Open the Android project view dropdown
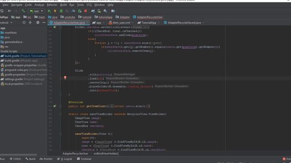This screenshot has height=163, width=291. pos(6,23)
